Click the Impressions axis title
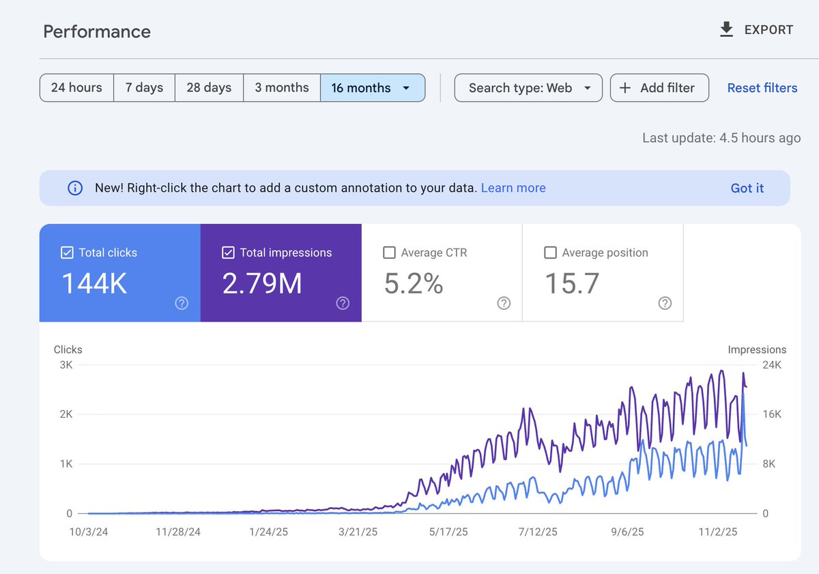 tap(757, 349)
